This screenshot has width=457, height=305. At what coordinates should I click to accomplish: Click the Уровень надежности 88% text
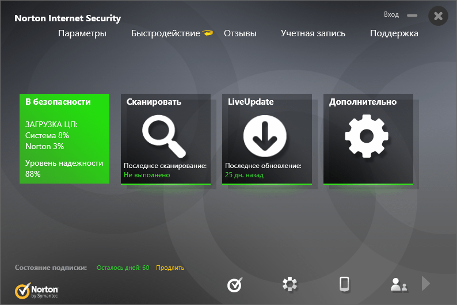(x=64, y=169)
